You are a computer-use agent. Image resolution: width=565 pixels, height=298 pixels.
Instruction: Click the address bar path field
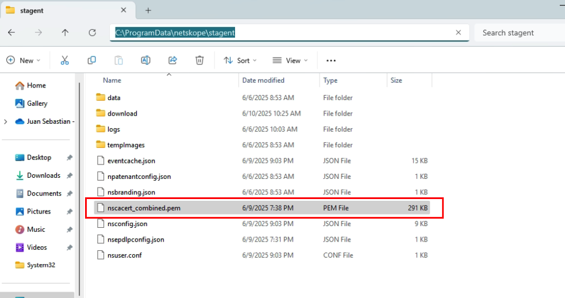click(x=289, y=32)
